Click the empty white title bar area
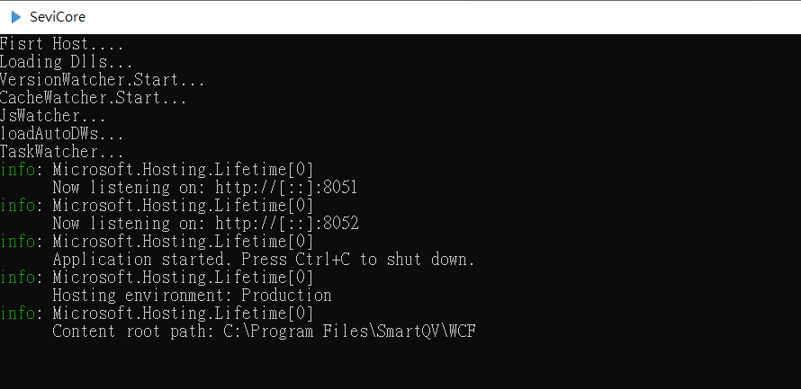 pos(439,17)
